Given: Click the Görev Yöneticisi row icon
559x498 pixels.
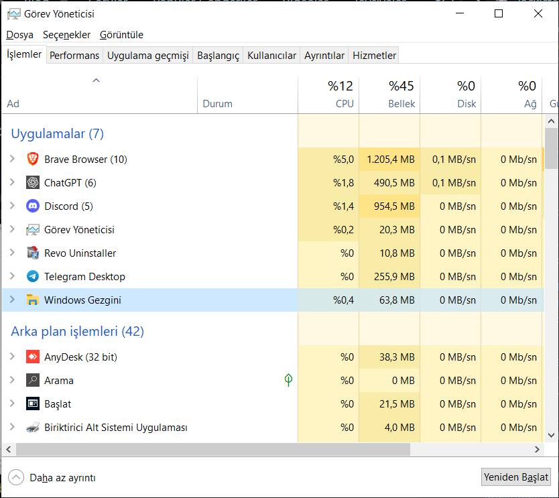Looking at the screenshot, I should point(33,230).
